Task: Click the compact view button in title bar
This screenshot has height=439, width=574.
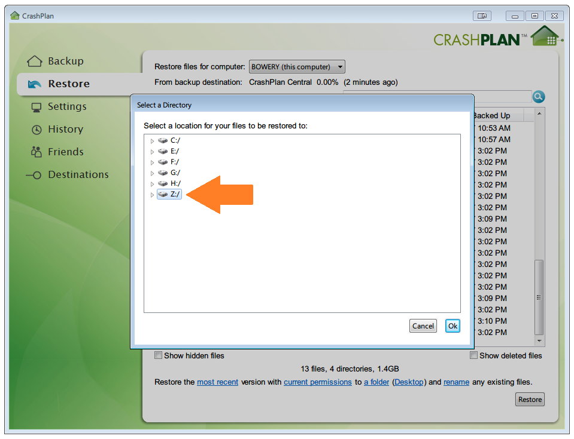Action: (x=482, y=16)
